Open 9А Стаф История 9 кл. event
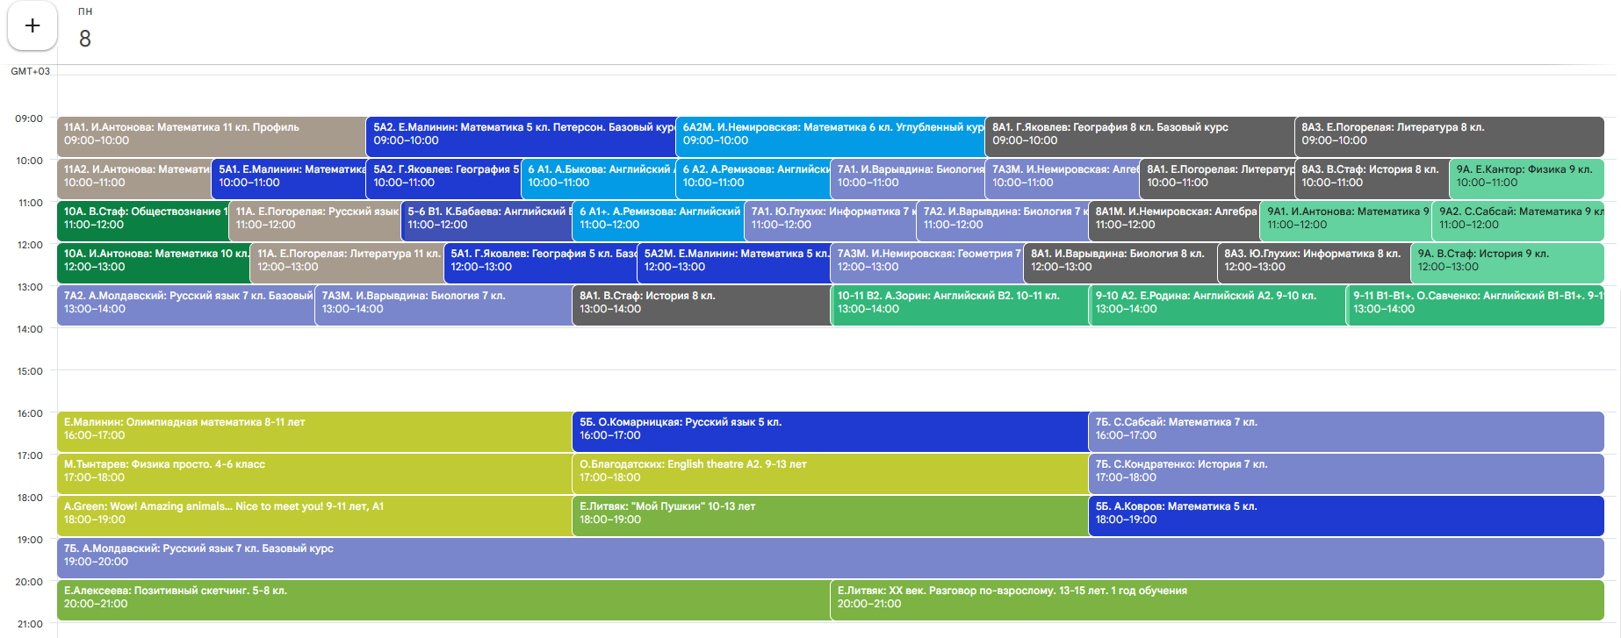1621x638 pixels. 1506,262
